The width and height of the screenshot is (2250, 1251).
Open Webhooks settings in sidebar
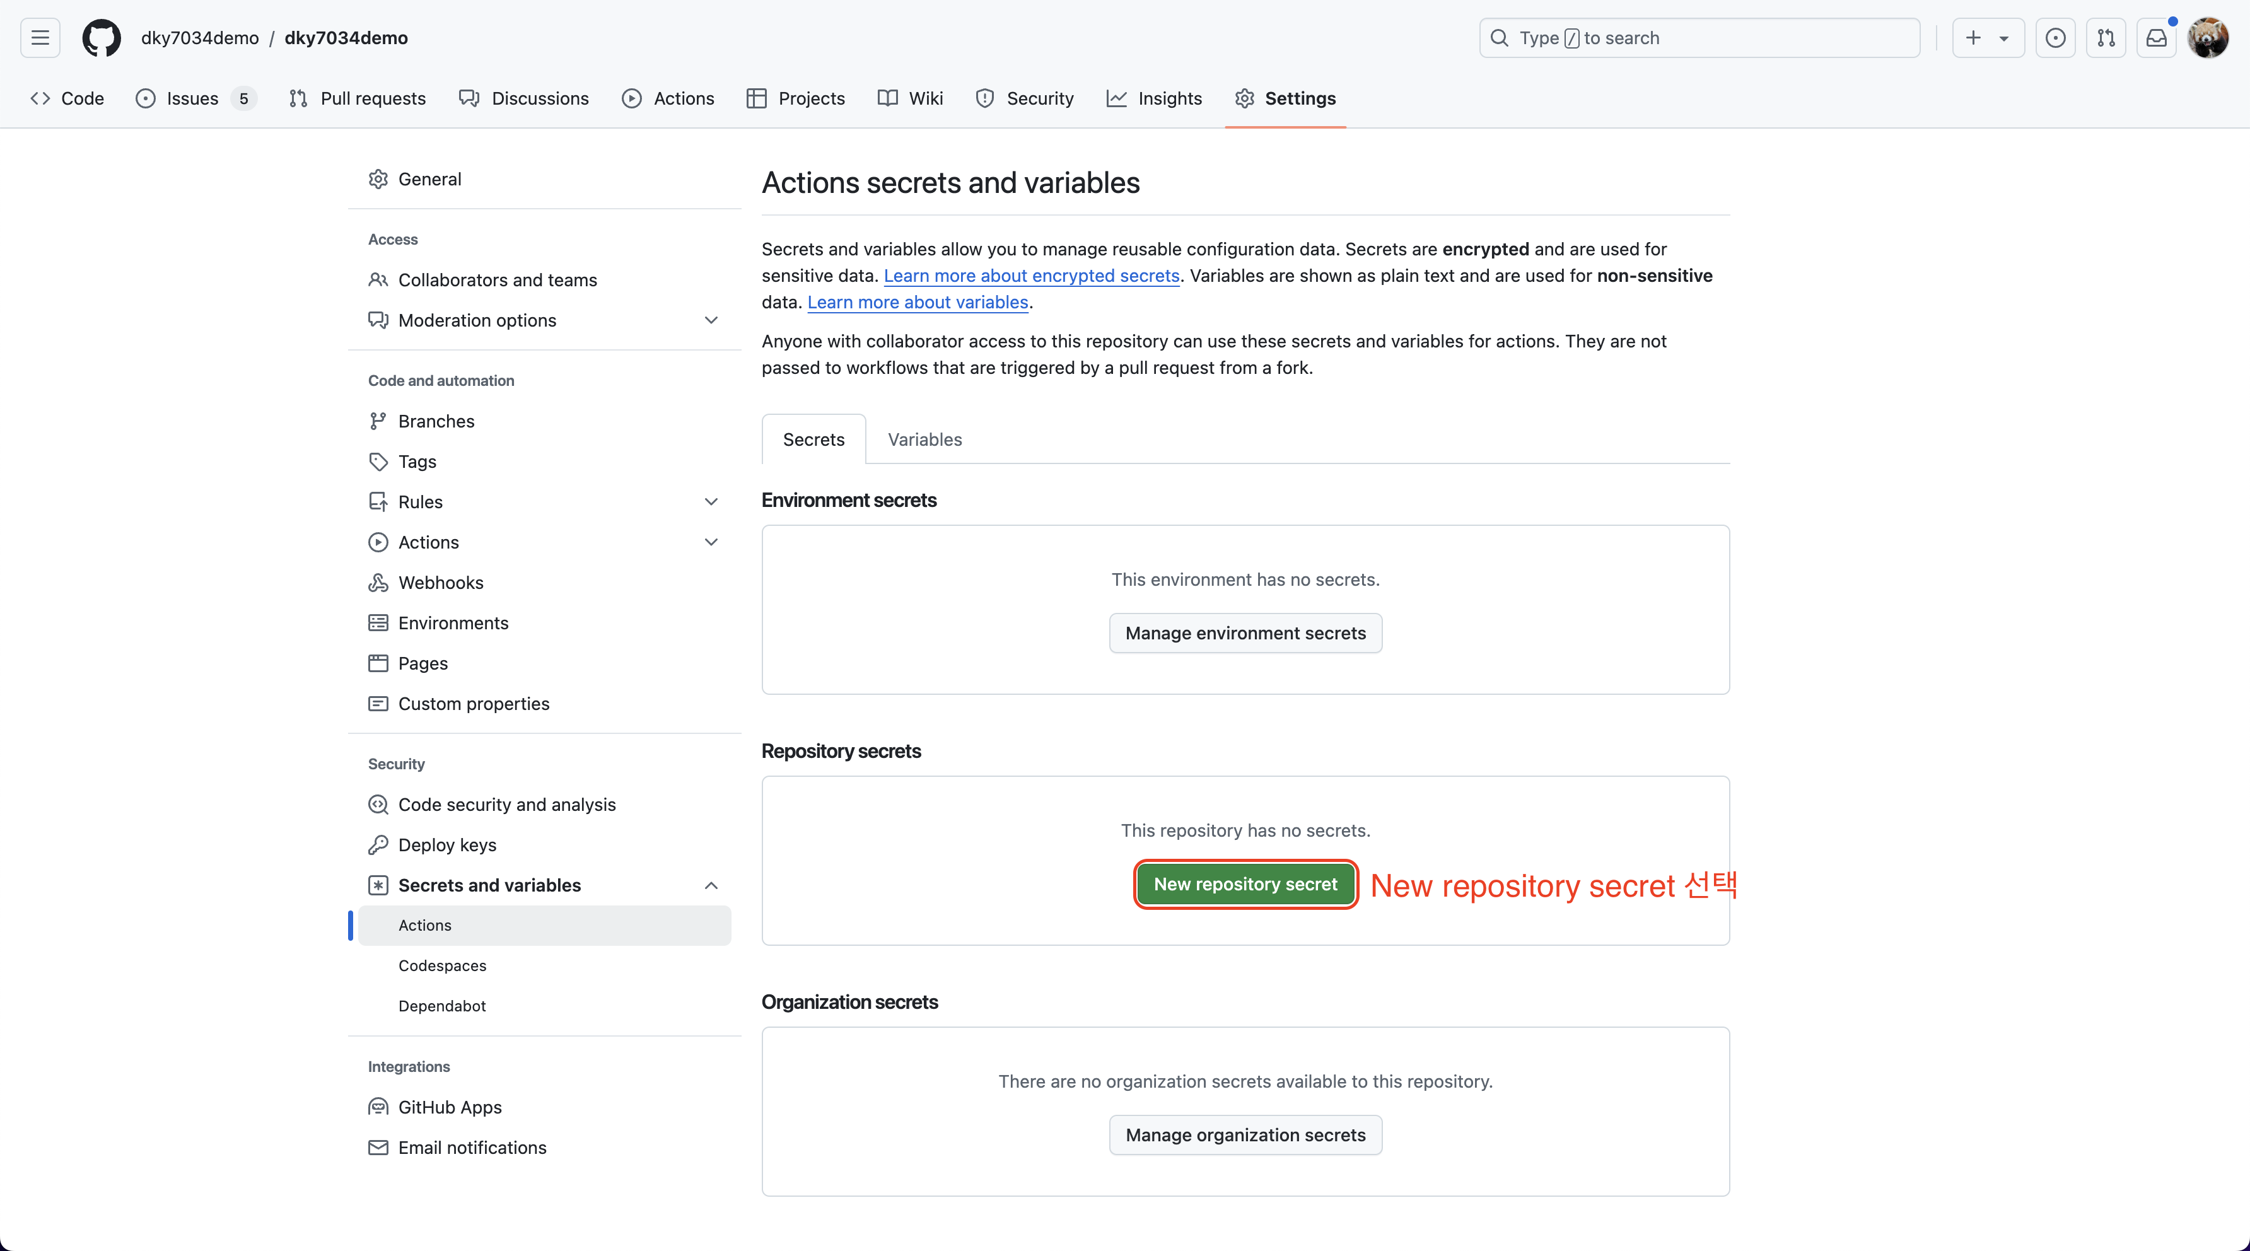tap(440, 583)
